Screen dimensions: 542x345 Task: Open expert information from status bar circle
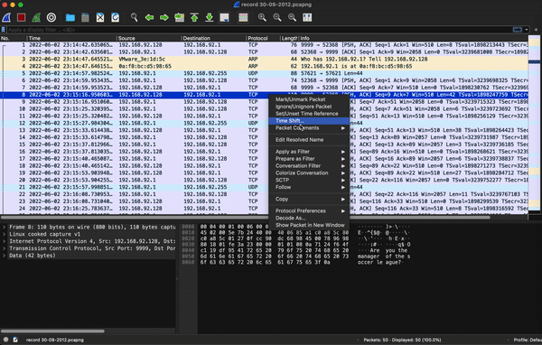pyautogui.click(x=6, y=340)
